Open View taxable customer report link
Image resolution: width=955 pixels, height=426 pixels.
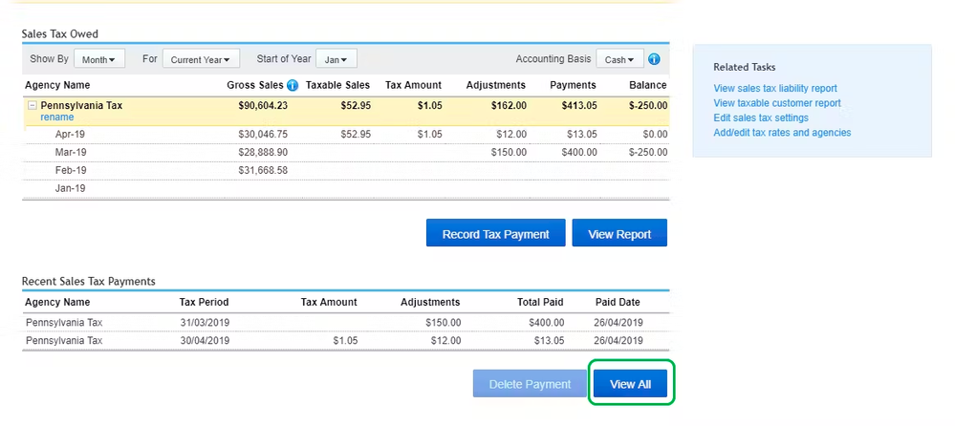(776, 103)
